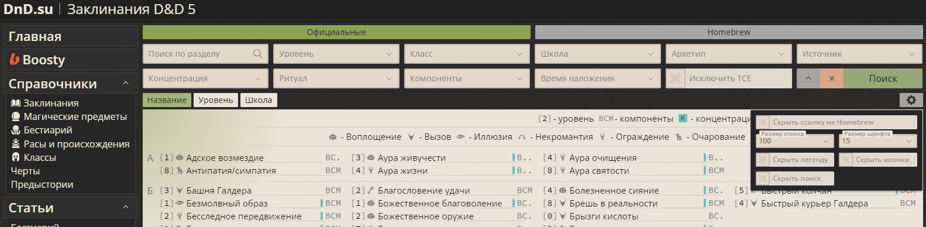Toggle Скрыть легенду checkbox
Viewport: 926px width, 227px height.
[763, 160]
